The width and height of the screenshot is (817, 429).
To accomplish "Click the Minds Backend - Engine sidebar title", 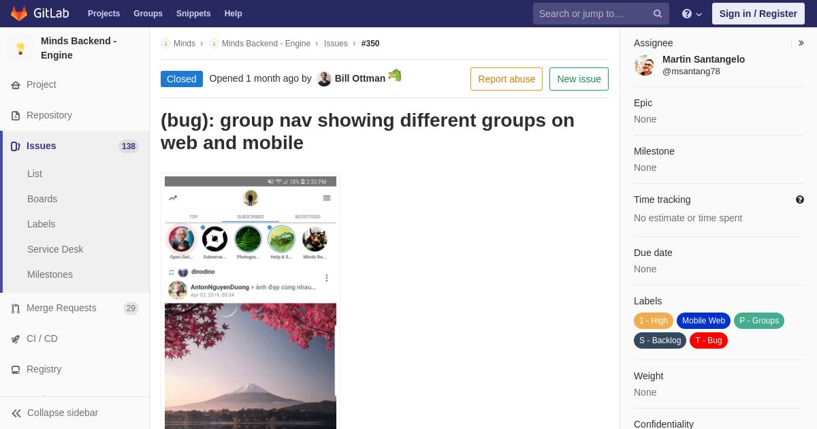I will point(78,48).
